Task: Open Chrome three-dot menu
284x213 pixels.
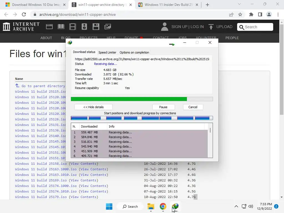Action: coord(278,14)
